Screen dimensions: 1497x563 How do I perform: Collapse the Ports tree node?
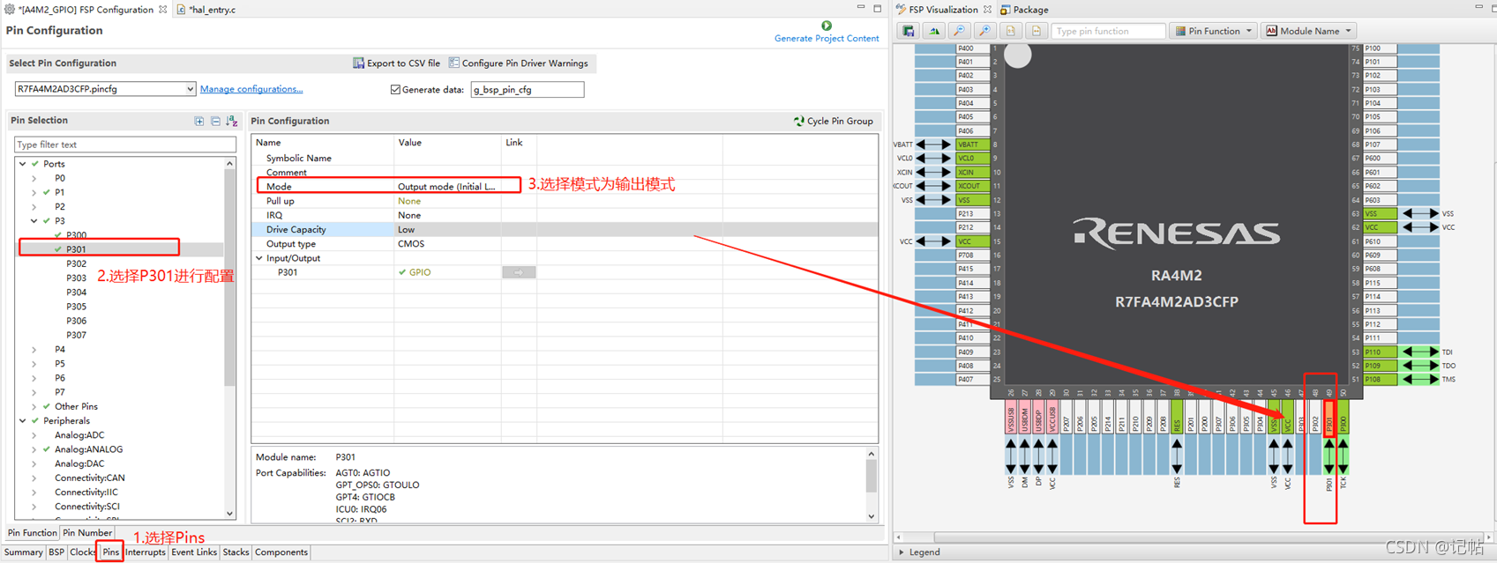[23, 164]
